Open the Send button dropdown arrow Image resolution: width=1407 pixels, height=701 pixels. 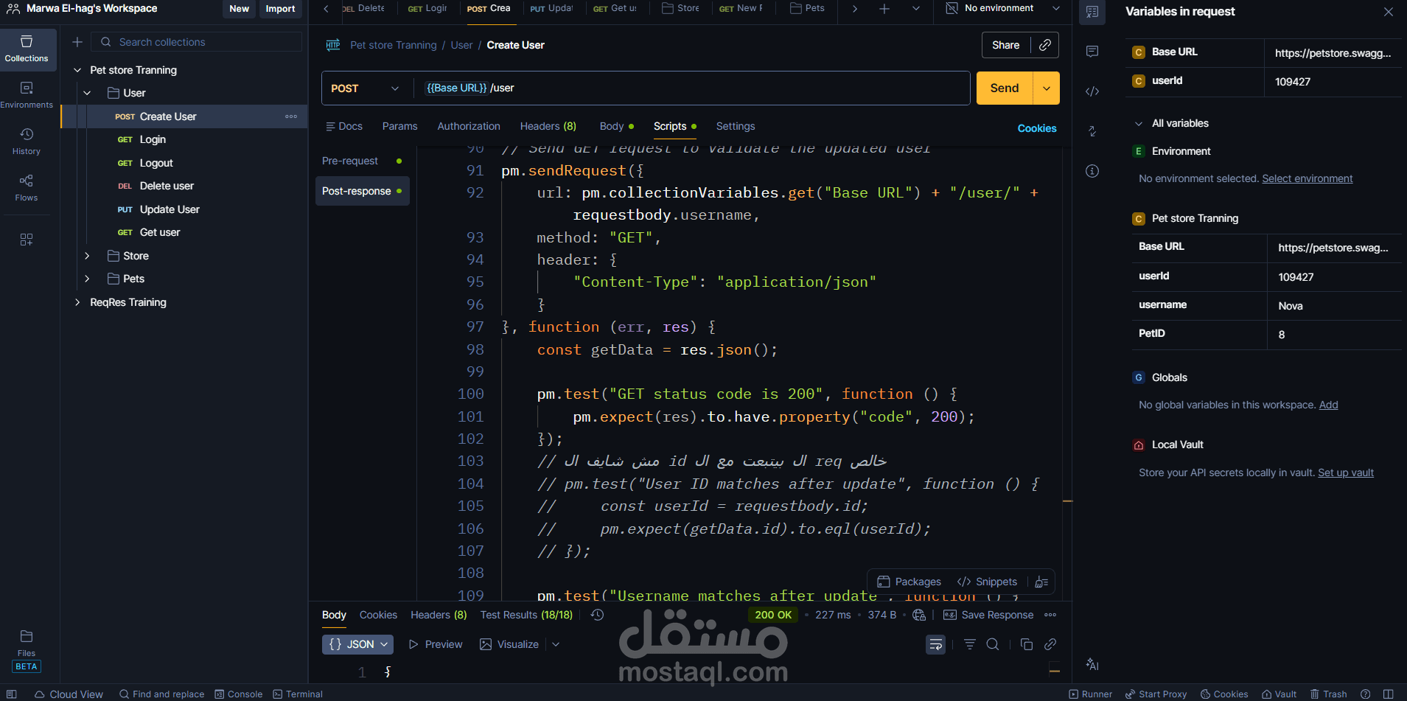(x=1047, y=88)
